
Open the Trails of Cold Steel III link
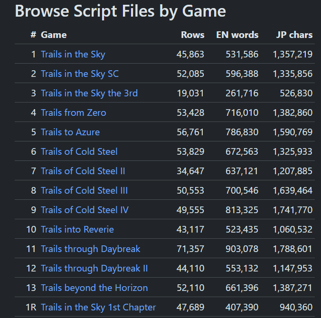pyautogui.click(x=85, y=190)
